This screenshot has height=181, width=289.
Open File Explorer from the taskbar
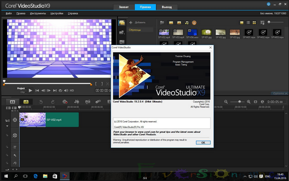(45, 176)
